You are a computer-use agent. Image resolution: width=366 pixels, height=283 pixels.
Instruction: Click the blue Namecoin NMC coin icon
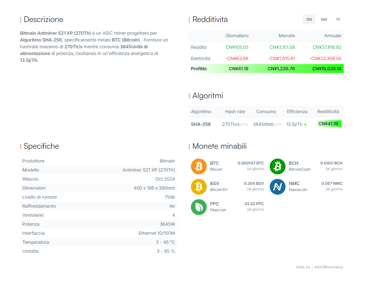click(x=278, y=187)
